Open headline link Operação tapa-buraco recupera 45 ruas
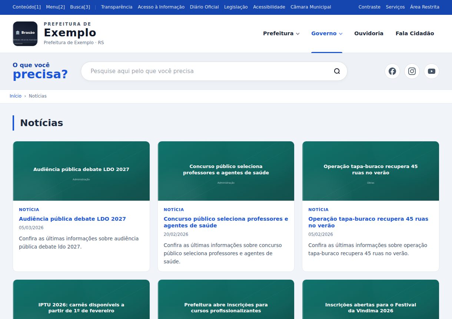Screen dimensions: 452x319 368,222
